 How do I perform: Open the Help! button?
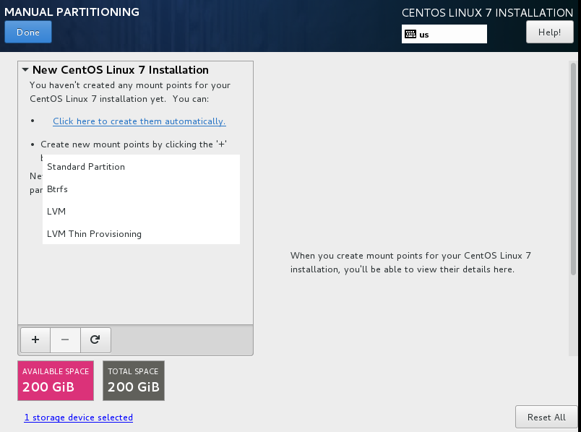(549, 33)
